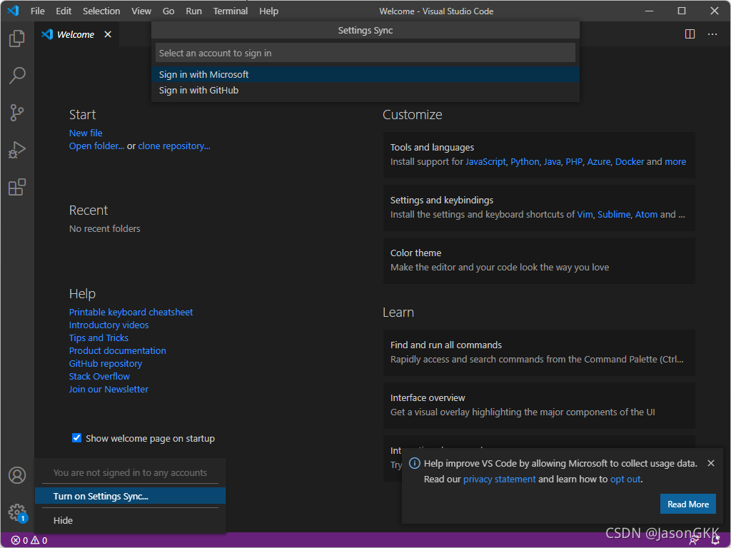Open Find and run all commands card
This screenshot has width=731, height=548.
[539, 352]
